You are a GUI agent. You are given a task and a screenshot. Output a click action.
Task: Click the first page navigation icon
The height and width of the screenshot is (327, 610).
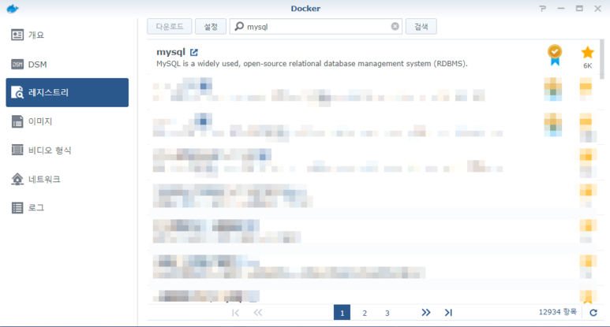click(x=236, y=312)
